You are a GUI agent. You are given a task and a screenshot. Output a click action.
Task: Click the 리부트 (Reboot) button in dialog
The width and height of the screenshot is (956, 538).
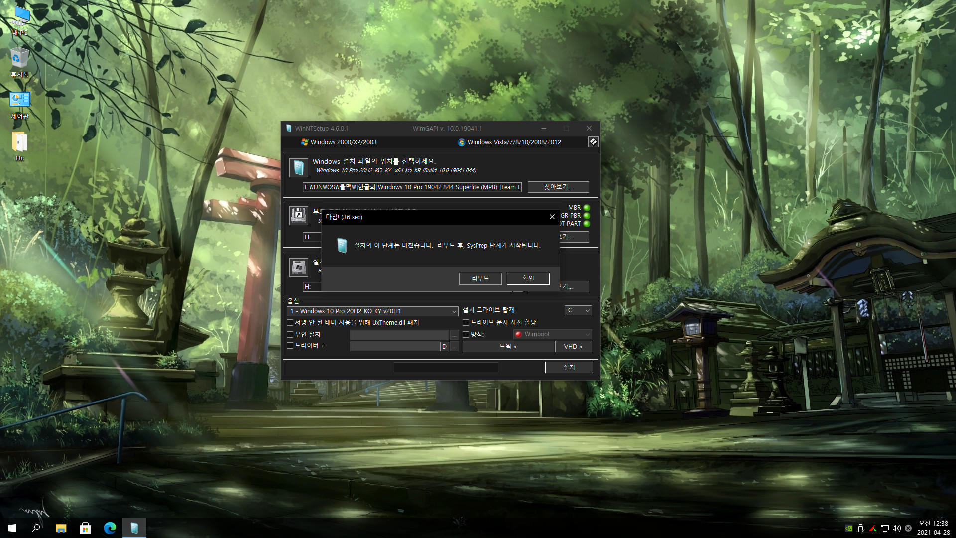[x=480, y=278]
